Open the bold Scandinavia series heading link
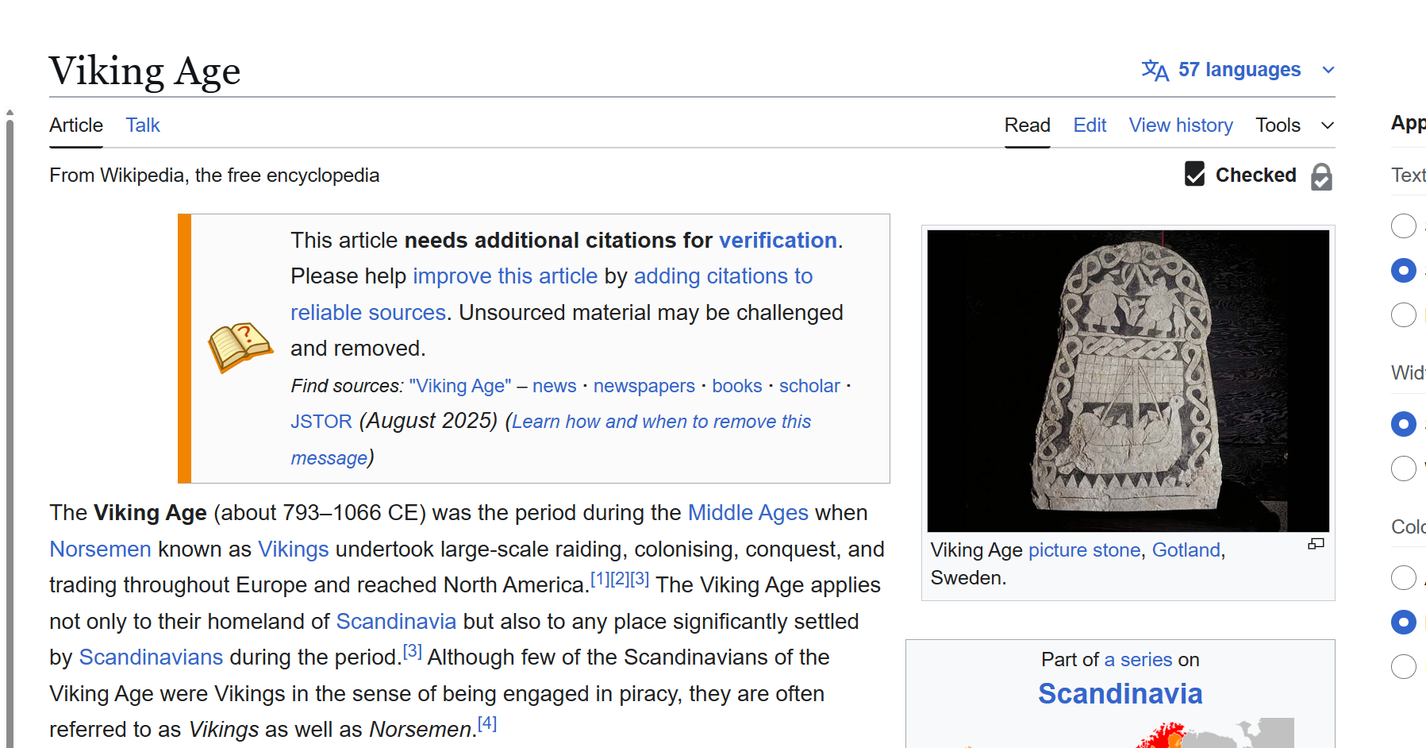The width and height of the screenshot is (1426, 748). pos(1120,694)
